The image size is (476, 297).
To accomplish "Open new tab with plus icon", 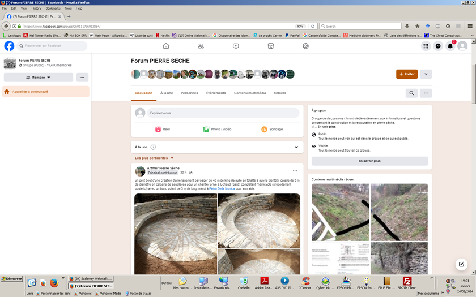I will click(69, 16).
